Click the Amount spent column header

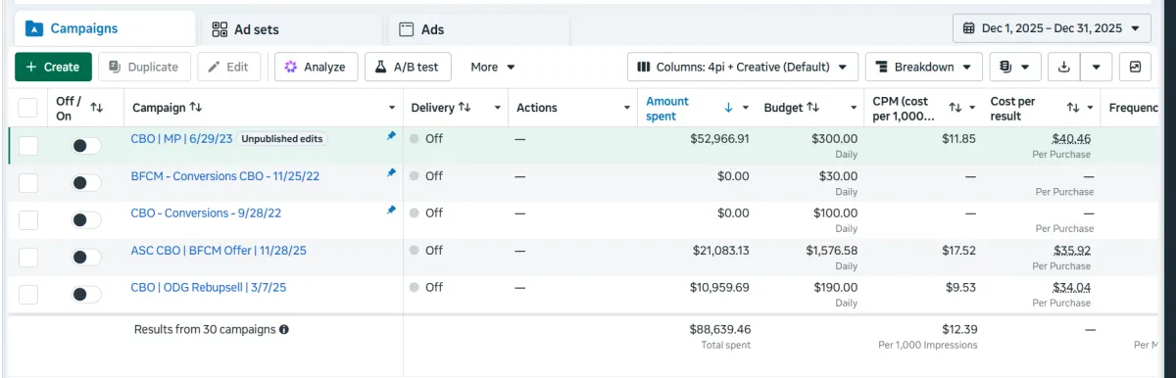coord(667,108)
